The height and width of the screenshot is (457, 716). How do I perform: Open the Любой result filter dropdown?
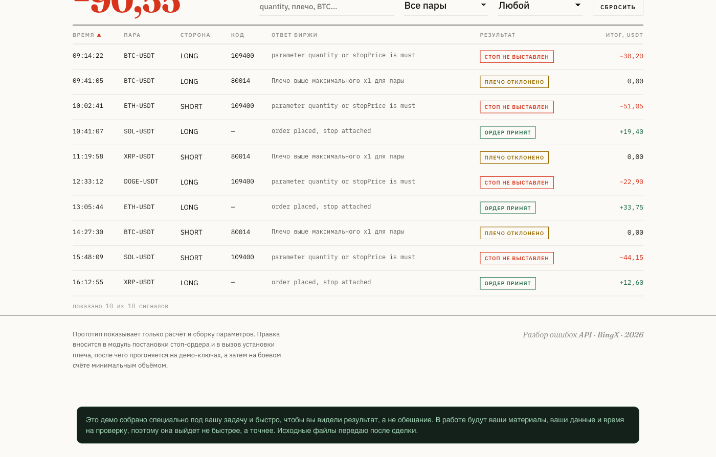click(x=540, y=6)
